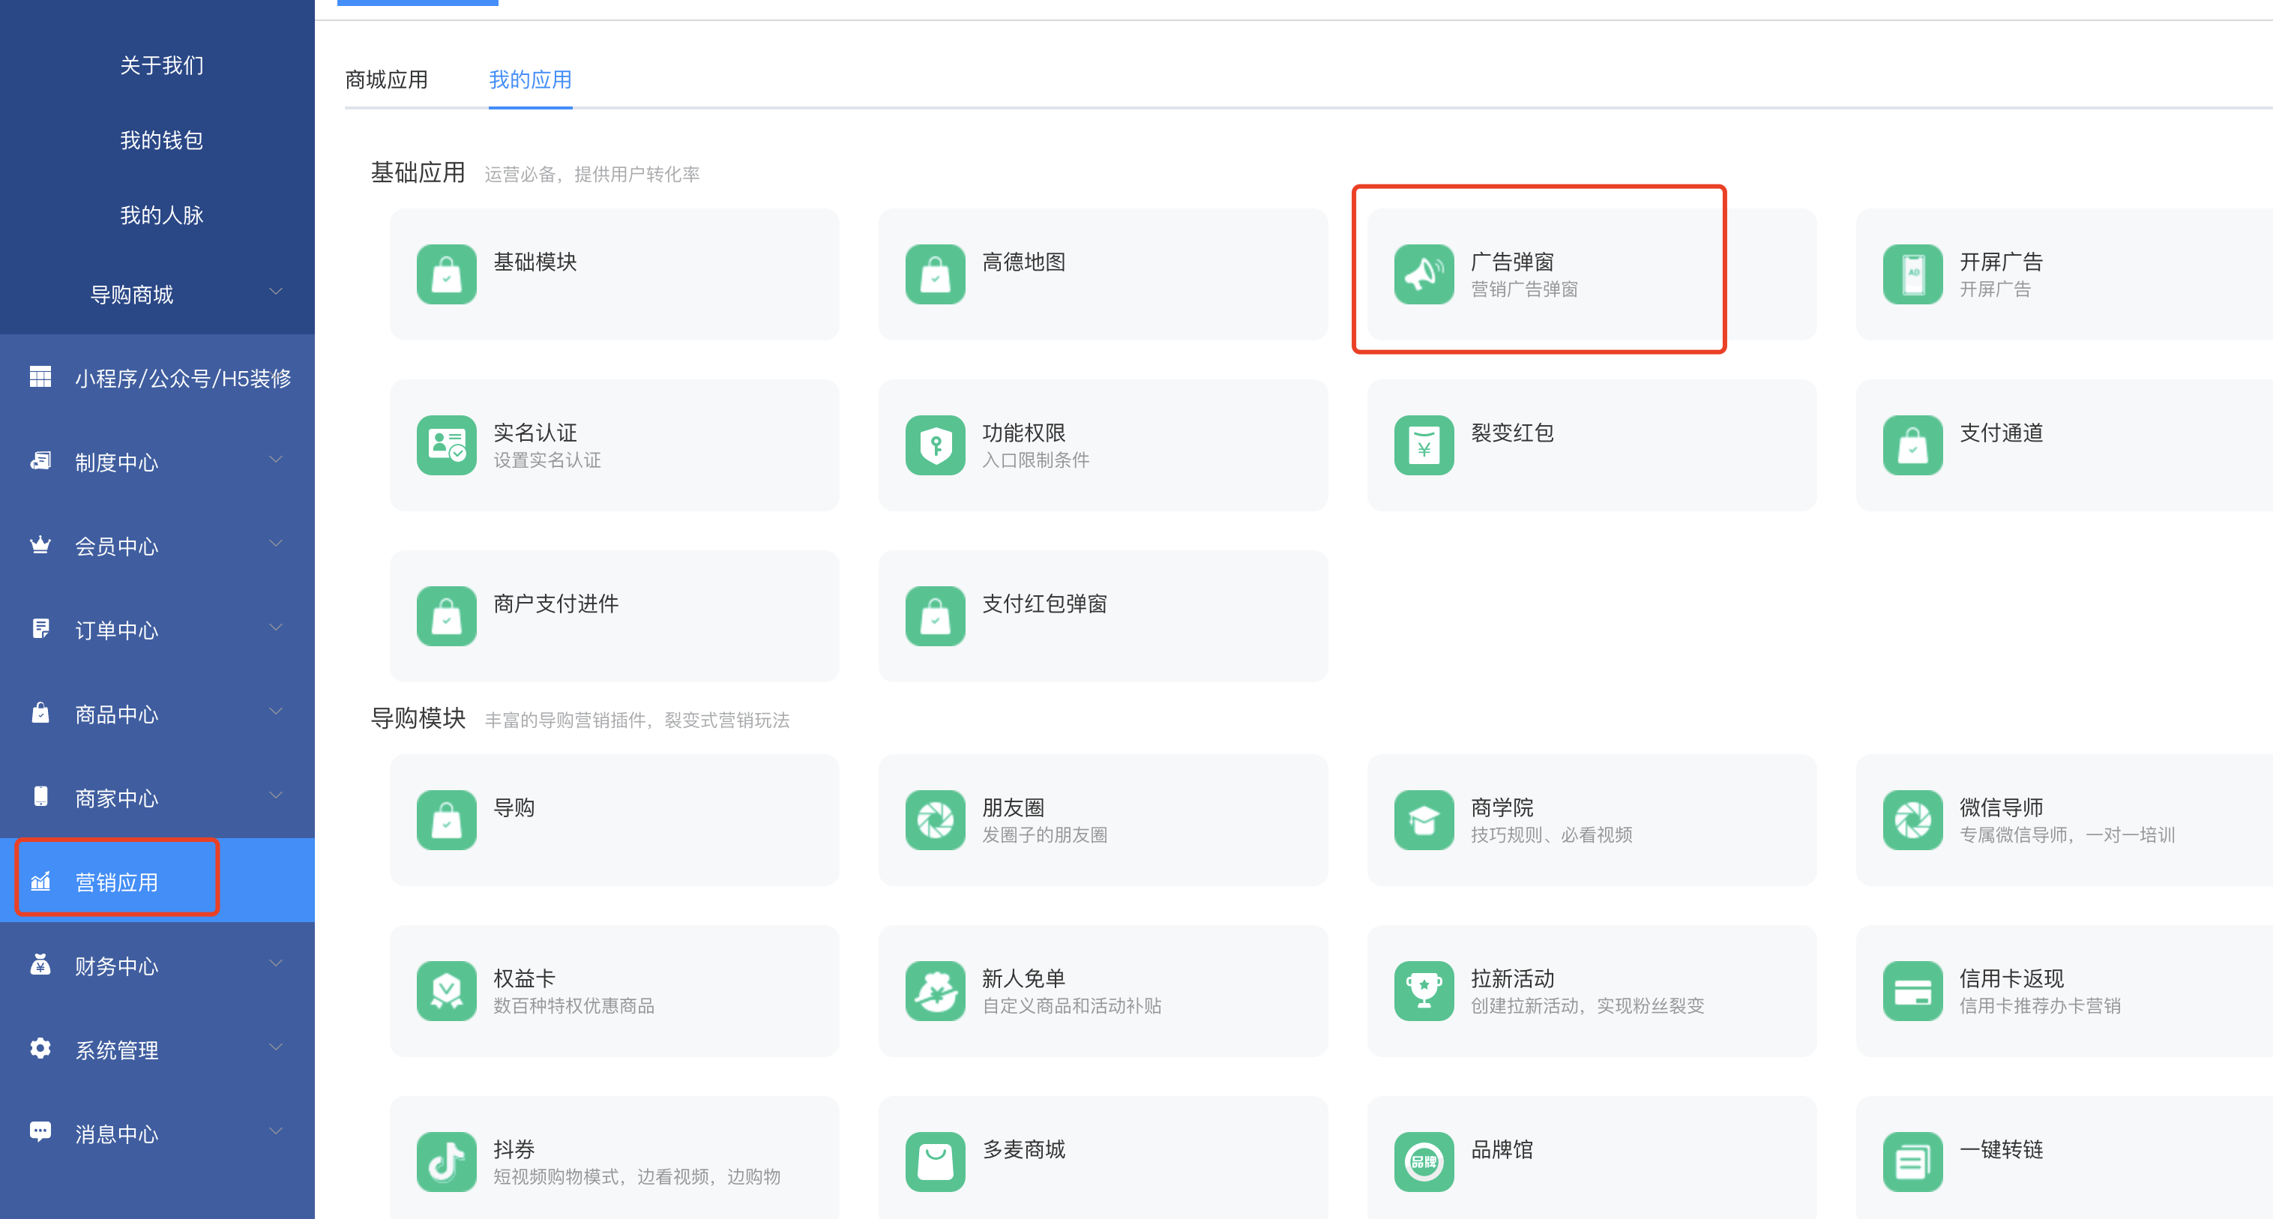
Task: Select the 我的应用 tab
Action: [x=530, y=79]
